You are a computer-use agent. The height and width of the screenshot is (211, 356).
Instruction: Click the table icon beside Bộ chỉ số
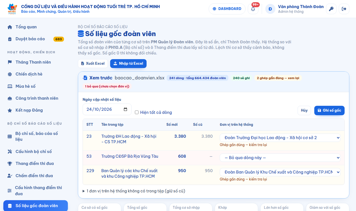pos(10,136)
